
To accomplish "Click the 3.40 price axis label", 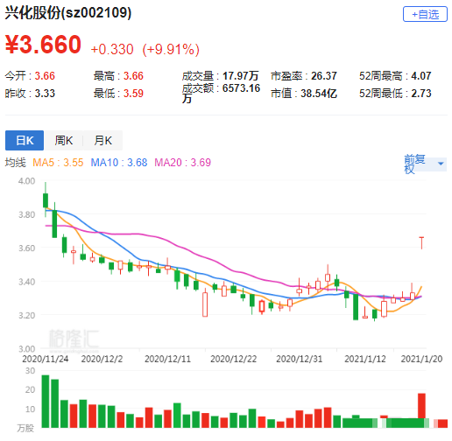I will click(26, 282).
